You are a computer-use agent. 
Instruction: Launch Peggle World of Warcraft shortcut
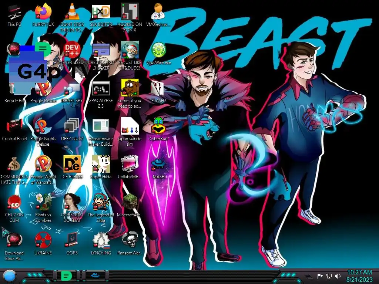click(43, 170)
